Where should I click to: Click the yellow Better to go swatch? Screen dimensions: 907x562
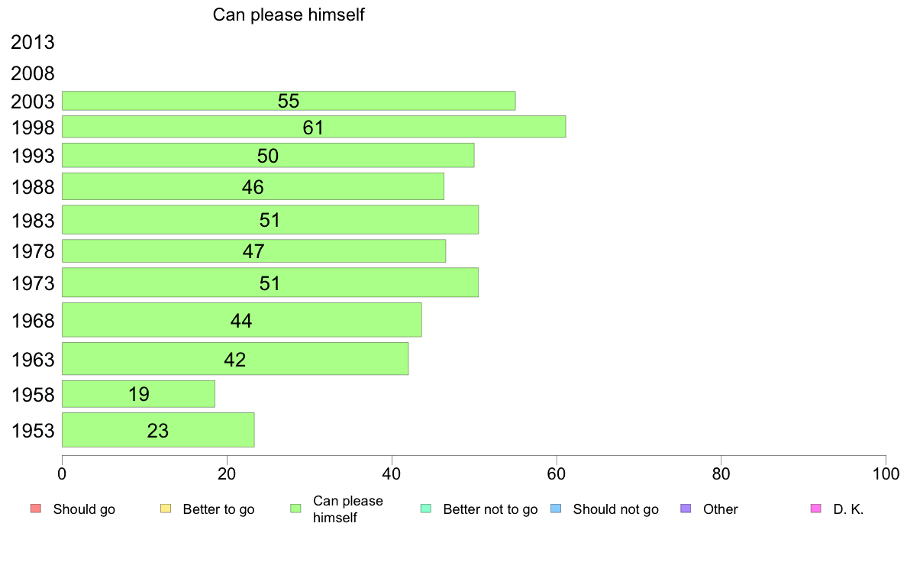pos(166,509)
